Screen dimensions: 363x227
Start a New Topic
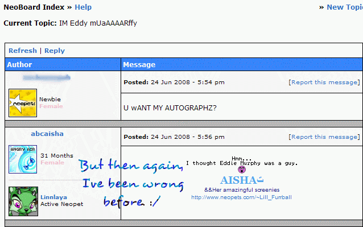pyautogui.click(x=345, y=7)
